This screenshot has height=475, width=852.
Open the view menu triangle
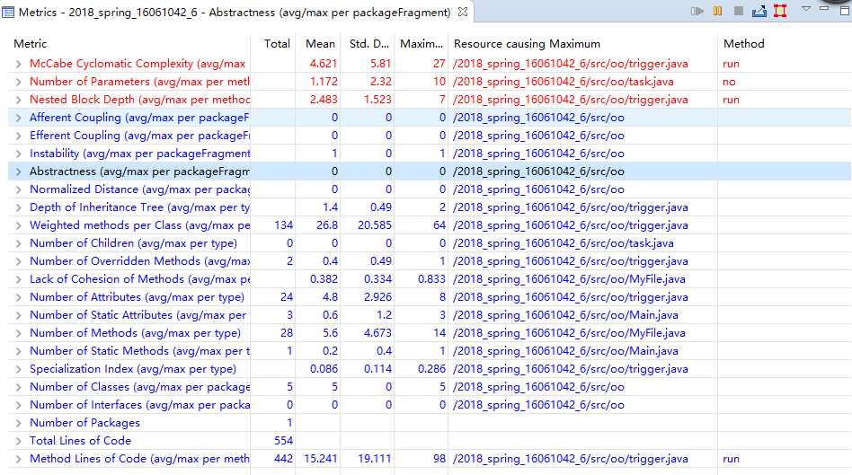click(x=806, y=9)
